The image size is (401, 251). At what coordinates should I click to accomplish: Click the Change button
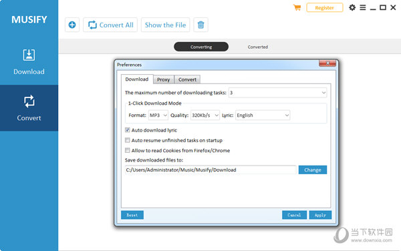pyautogui.click(x=313, y=170)
